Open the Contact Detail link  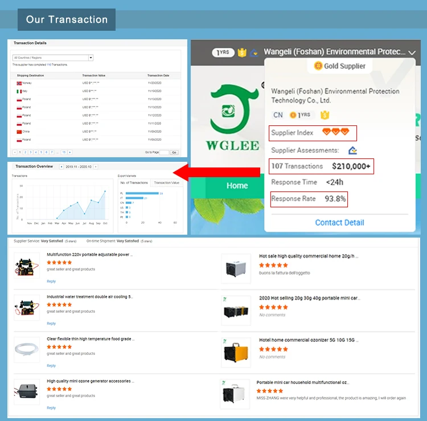point(339,223)
